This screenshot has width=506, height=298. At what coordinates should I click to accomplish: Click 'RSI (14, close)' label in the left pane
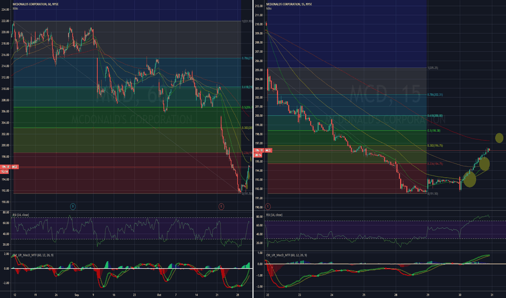pyautogui.click(x=21, y=215)
